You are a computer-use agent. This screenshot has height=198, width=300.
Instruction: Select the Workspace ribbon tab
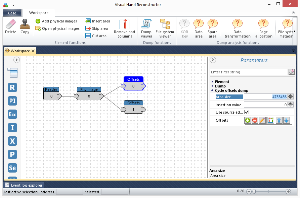pos(39,13)
